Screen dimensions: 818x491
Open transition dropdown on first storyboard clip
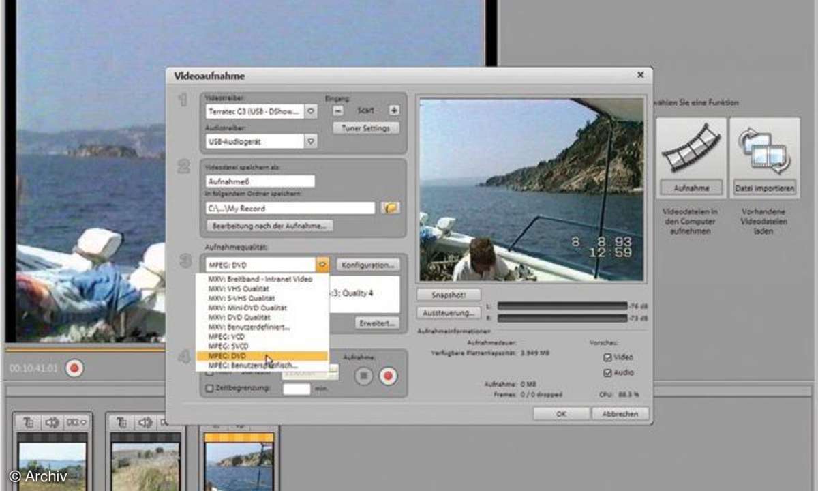tap(75, 423)
